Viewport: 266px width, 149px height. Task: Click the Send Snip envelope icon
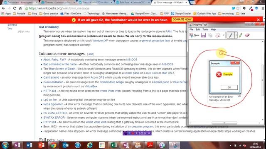(x=218, y=35)
